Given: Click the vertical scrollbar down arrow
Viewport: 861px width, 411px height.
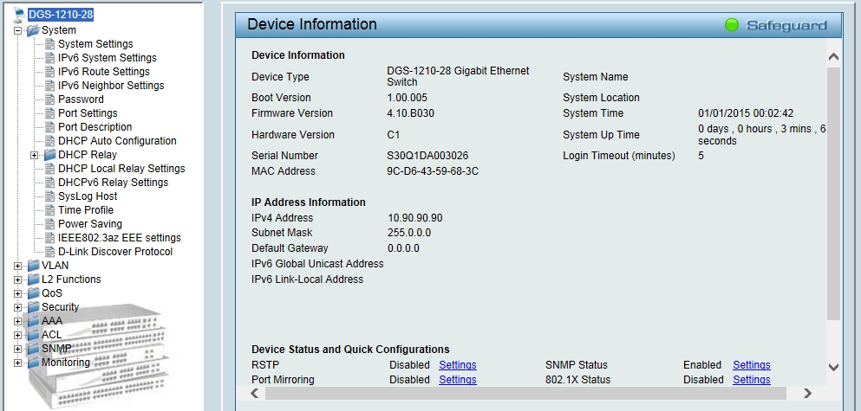Looking at the screenshot, I should click(833, 367).
